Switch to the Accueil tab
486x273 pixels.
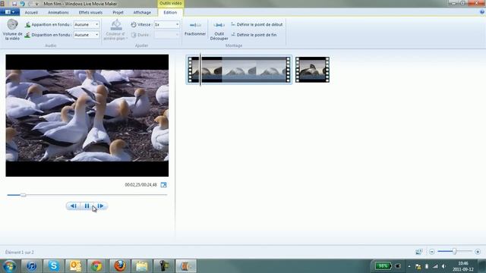[31, 12]
